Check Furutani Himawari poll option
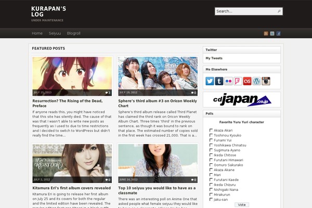 [211, 160]
